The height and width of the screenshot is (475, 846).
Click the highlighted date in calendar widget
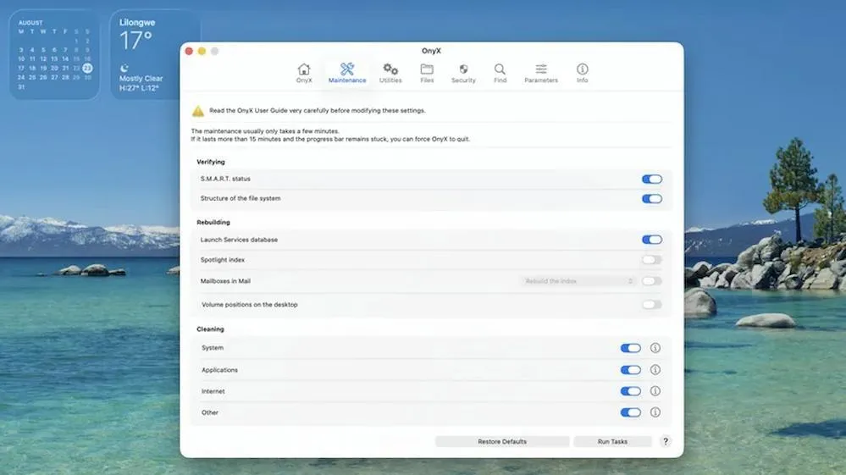click(x=87, y=68)
